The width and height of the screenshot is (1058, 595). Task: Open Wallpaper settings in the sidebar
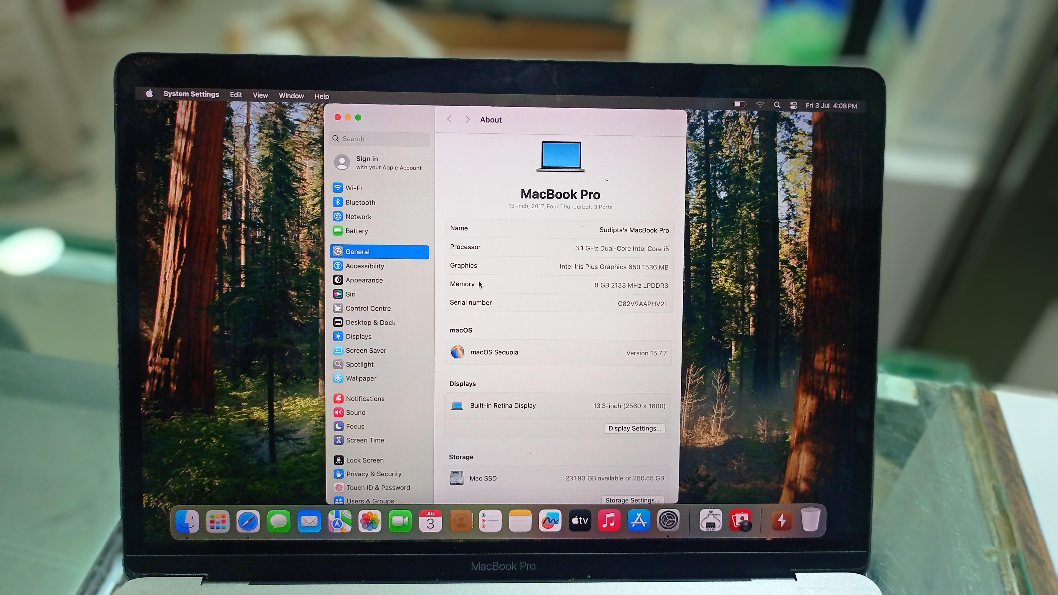point(380,378)
